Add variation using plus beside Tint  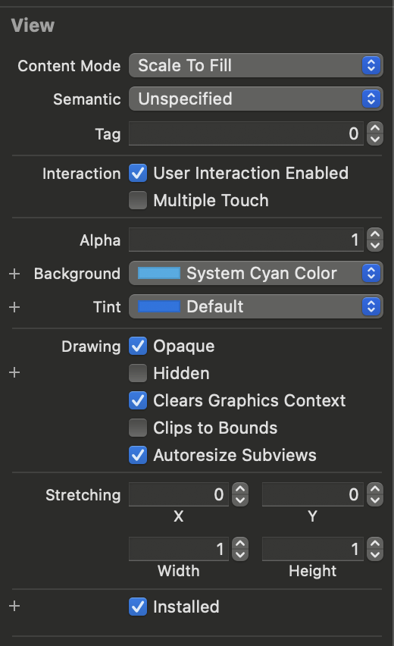coord(14,307)
